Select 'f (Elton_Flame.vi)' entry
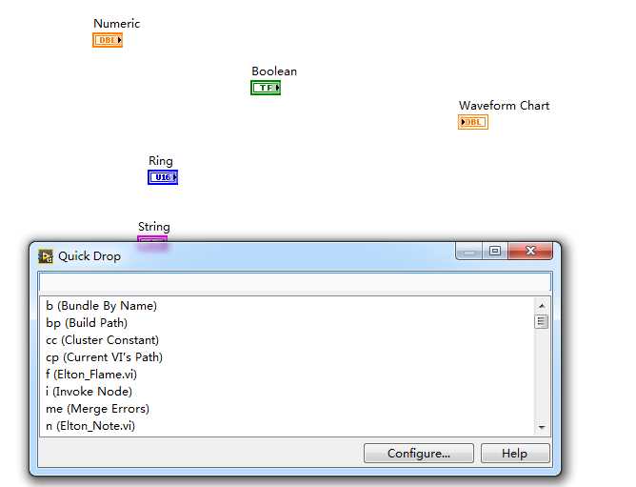The width and height of the screenshot is (636, 487). pyautogui.click(x=288, y=375)
